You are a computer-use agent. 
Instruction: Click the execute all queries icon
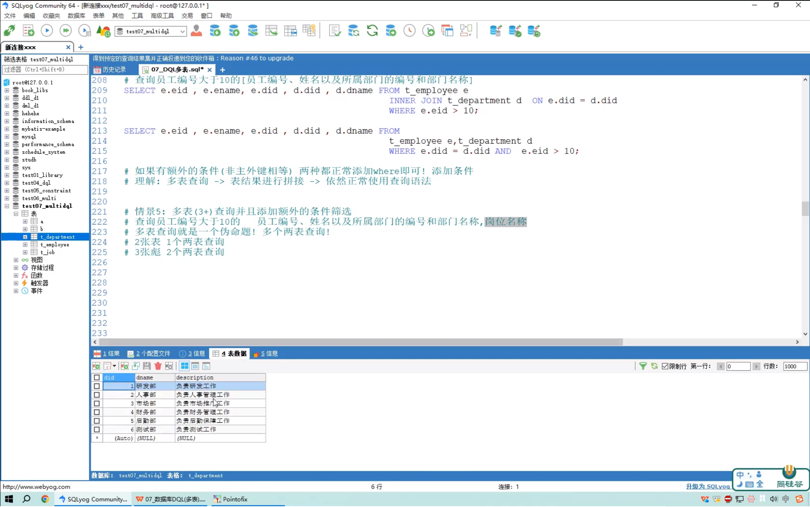[66, 31]
